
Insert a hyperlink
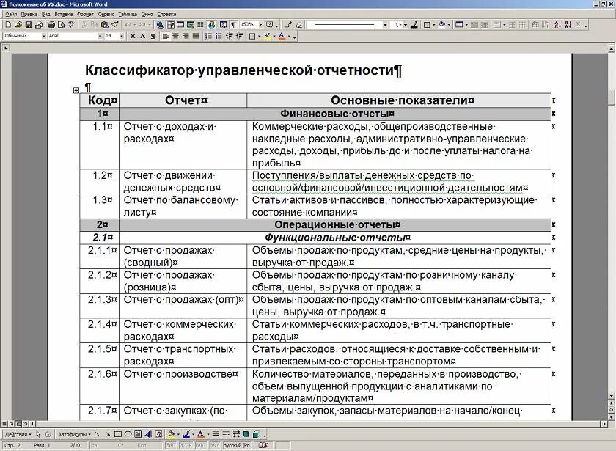[160, 25]
